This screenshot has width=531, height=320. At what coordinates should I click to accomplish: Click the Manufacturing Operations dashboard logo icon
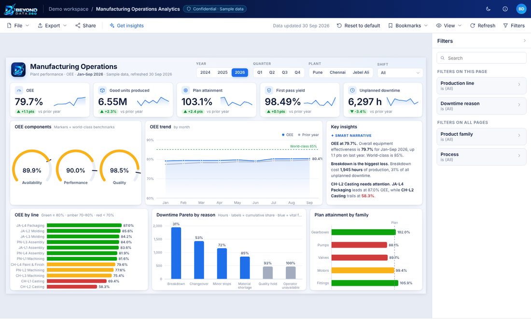[x=18, y=70]
